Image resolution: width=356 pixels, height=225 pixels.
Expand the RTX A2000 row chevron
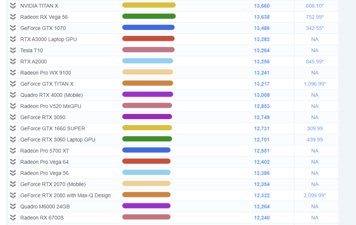click(13, 61)
